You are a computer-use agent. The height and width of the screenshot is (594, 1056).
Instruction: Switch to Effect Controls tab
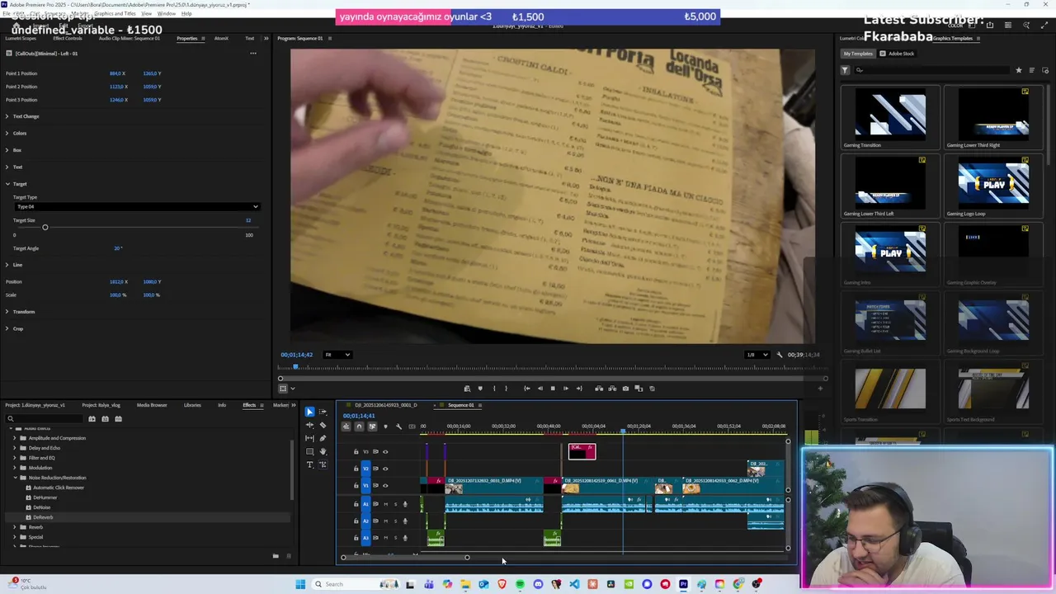(68, 38)
